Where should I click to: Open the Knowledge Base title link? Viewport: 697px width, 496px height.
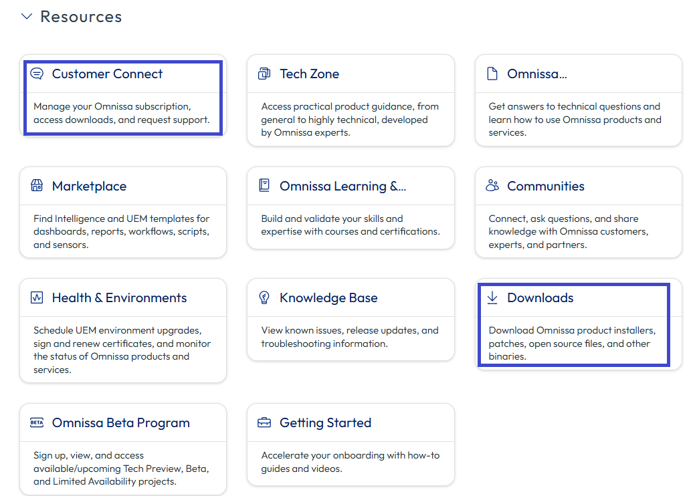[x=328, y=298]
